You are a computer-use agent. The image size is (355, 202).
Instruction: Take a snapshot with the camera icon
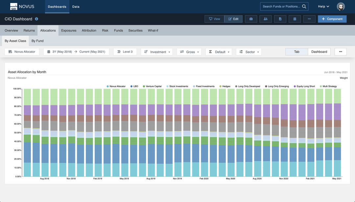coord(251,19)
